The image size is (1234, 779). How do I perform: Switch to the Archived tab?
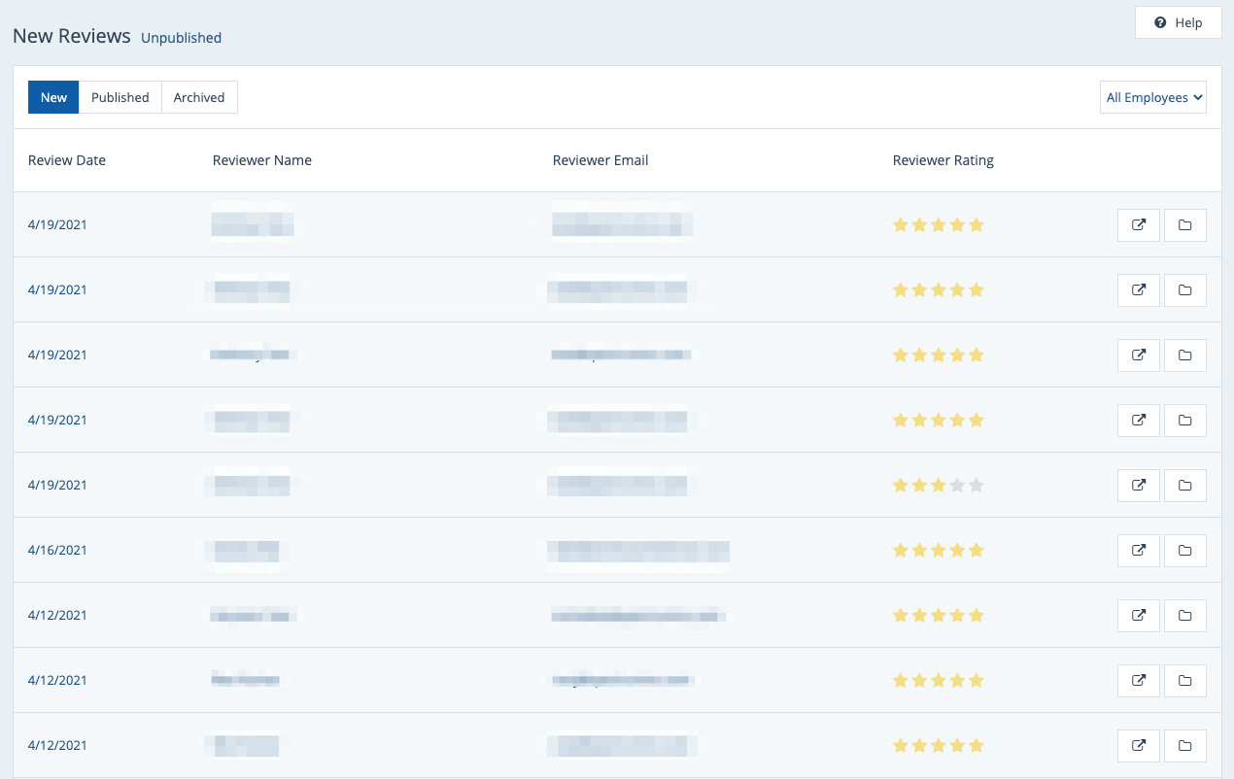coord(199,97)
